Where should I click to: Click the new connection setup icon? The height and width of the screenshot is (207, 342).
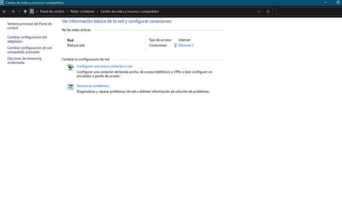coord(70,68)
